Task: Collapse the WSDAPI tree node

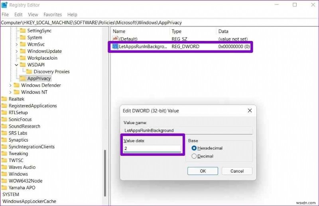Action: 16,65
